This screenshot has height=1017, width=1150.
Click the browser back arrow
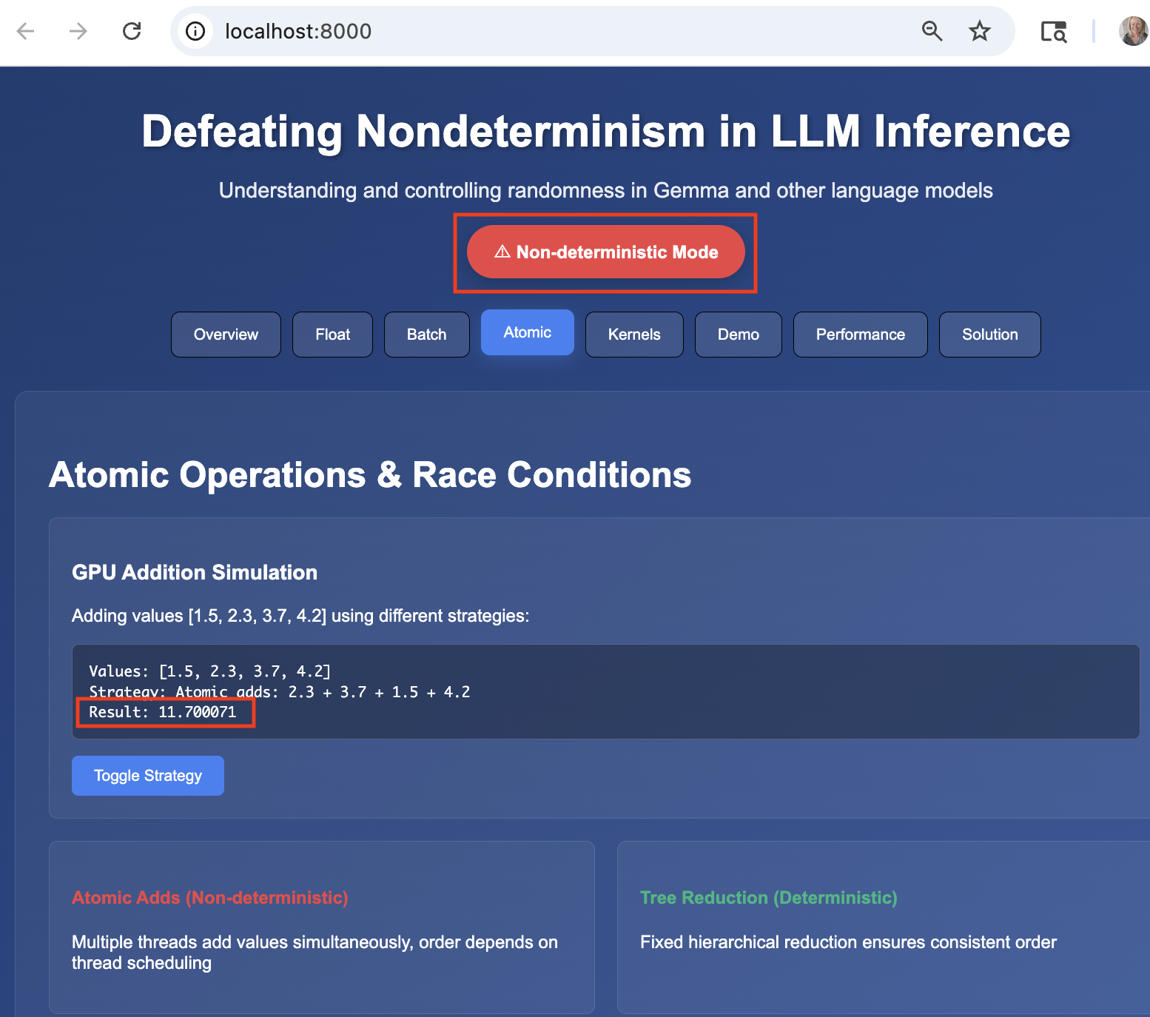[x=26, y=31]
